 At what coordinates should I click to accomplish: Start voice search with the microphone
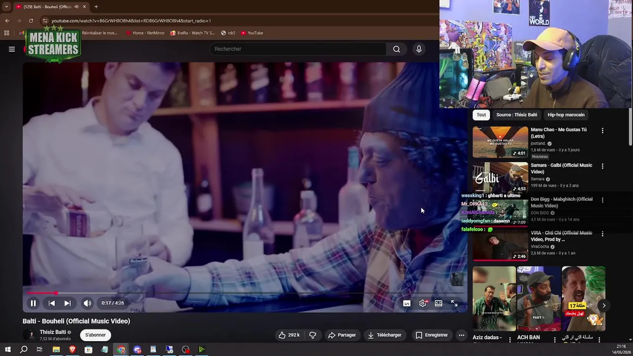coord(419,49)
